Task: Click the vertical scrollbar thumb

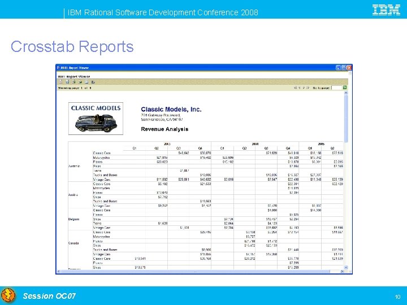Action: [346, 118]
